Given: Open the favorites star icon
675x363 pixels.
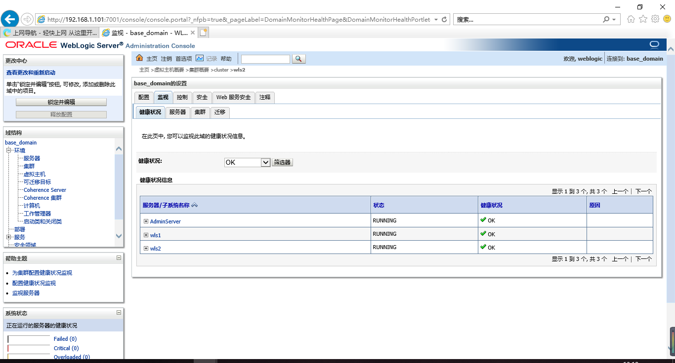Looking at the screenshot, I should pyautogui.click(x=643, y=19).
